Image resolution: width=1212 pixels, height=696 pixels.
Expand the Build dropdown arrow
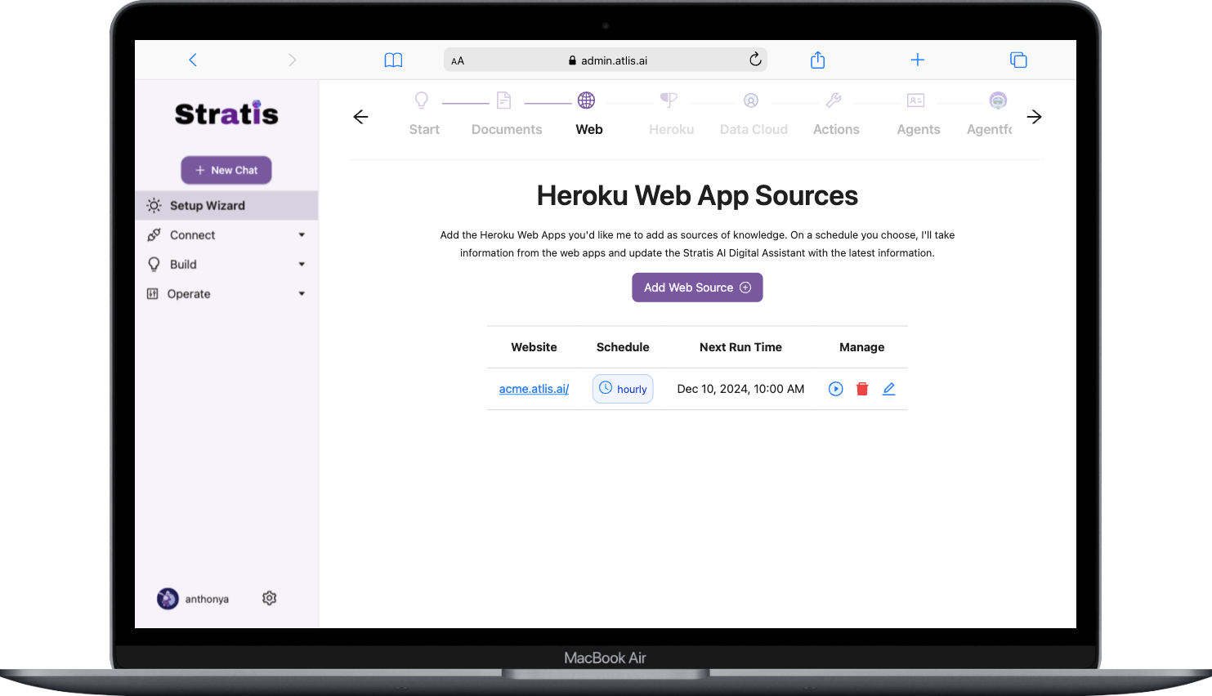click(302, 265)
